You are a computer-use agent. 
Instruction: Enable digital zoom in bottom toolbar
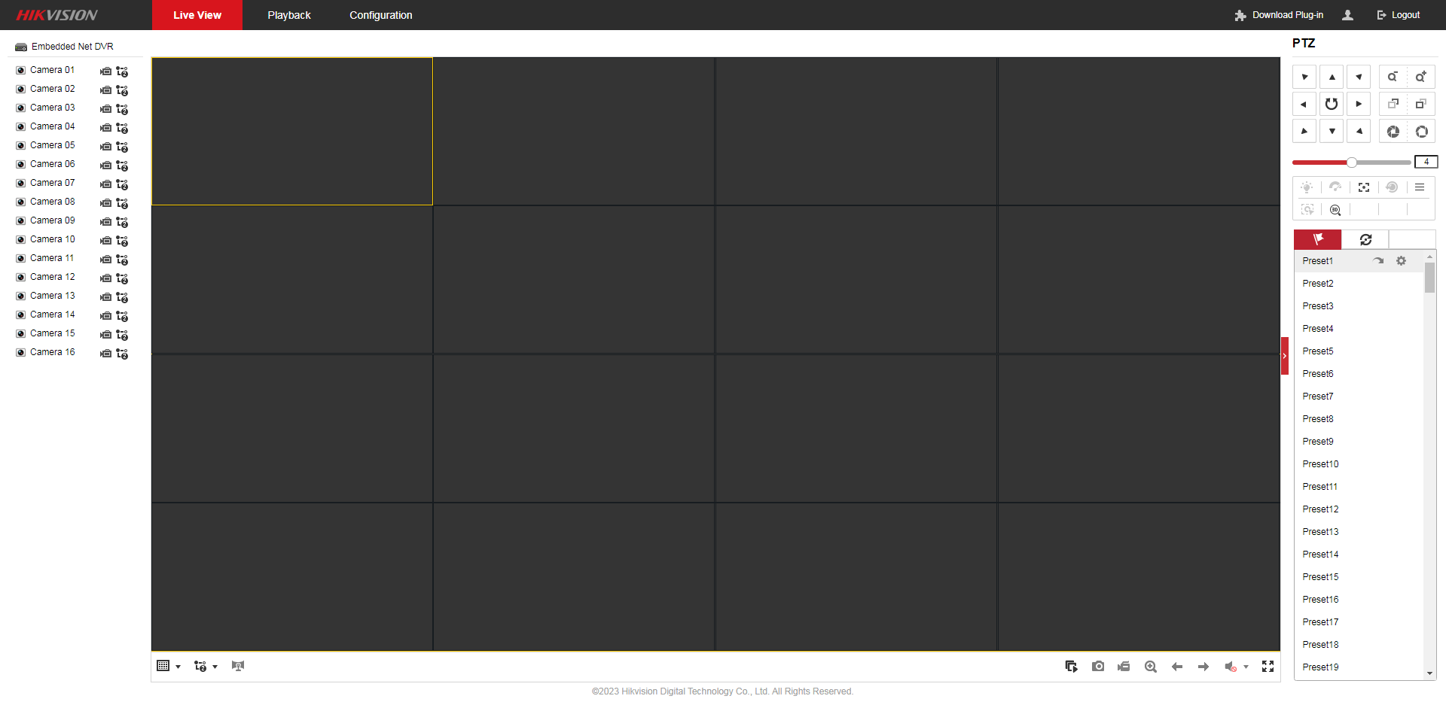[x=1151, y=667]
